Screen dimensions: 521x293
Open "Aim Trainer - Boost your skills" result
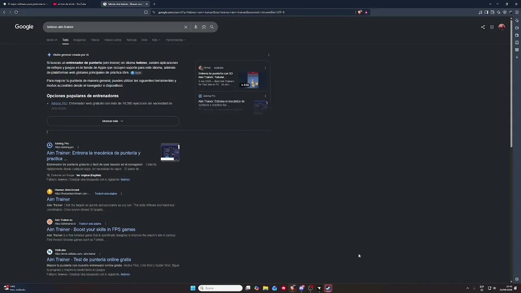coord(91,230)
